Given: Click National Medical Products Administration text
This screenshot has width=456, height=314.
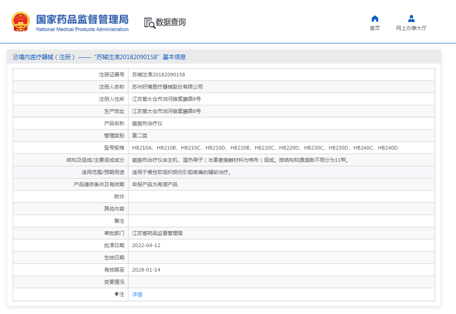Looking at the screenshot, I should 82,29.
